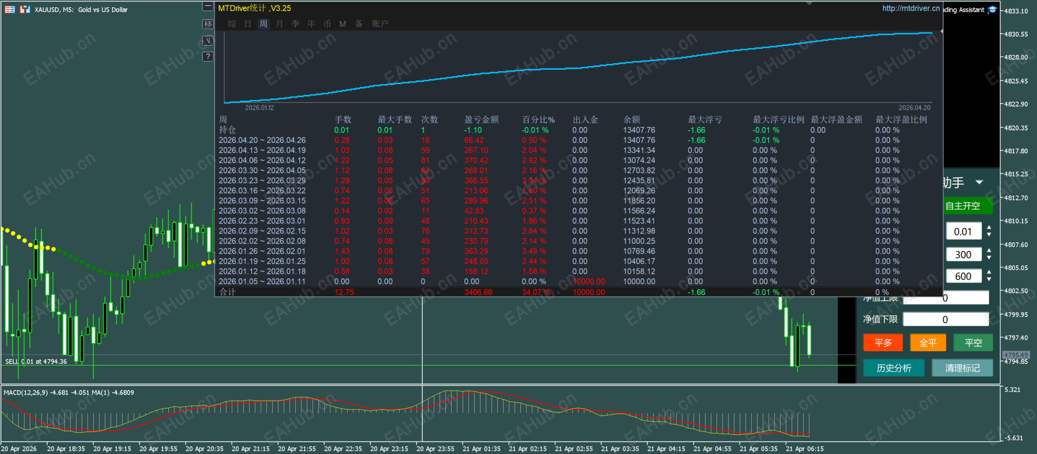Click the green 自主开空 button

(x=968, y=206)
